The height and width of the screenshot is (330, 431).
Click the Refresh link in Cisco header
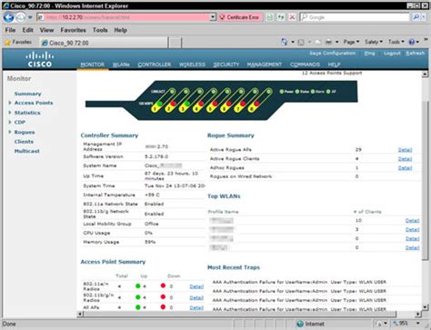click(x=416, y=53)
